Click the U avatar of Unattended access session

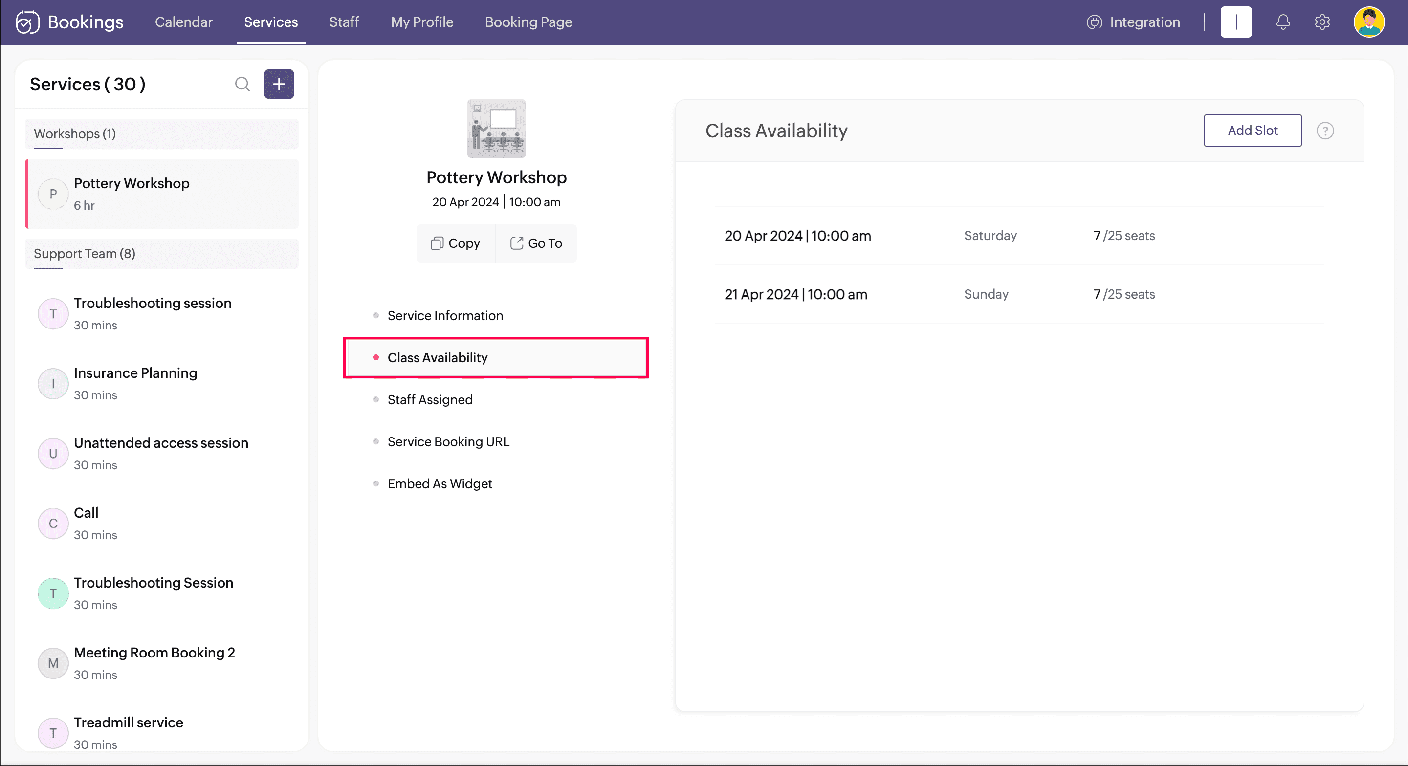(53, 454)
